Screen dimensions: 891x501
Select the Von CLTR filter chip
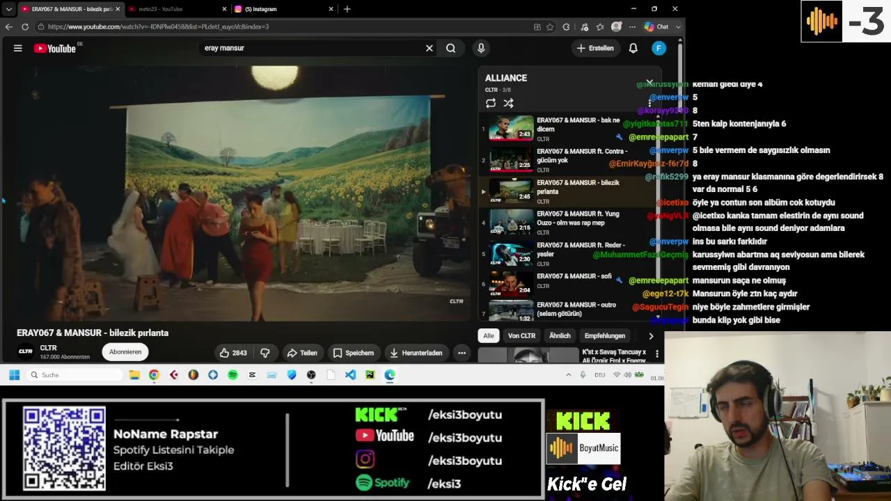[521, 336]
